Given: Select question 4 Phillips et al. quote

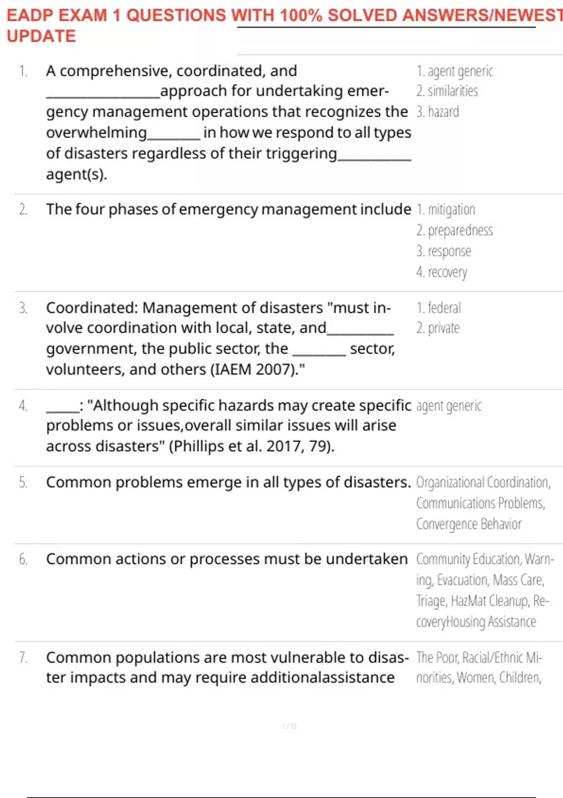Looking at the screenshot, I should [x=228, y=425].
